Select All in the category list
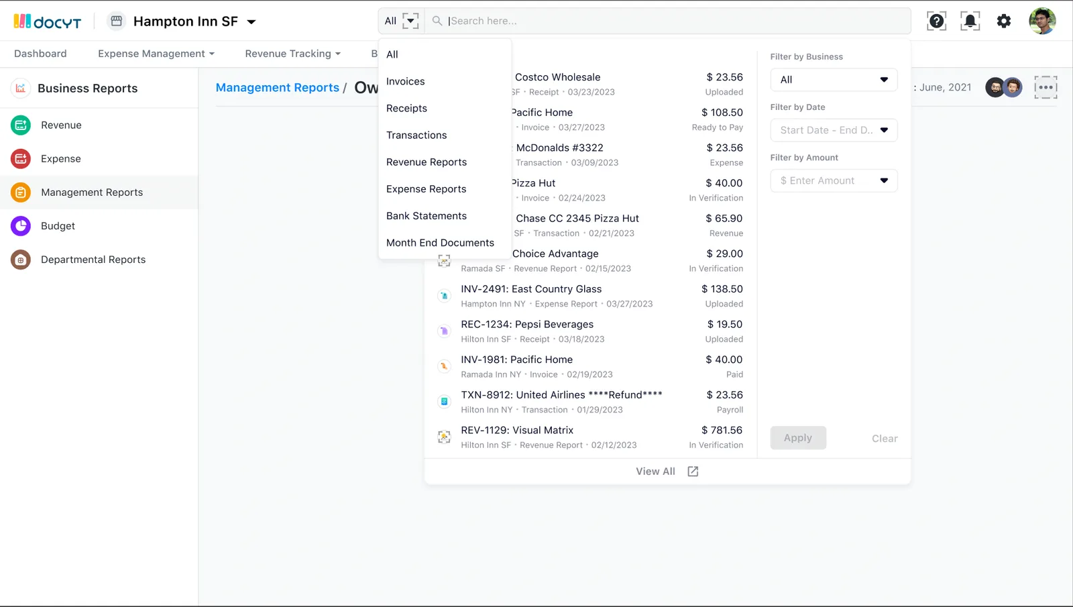The width and height of the screenshot is (1073, 607). [445, 54]
